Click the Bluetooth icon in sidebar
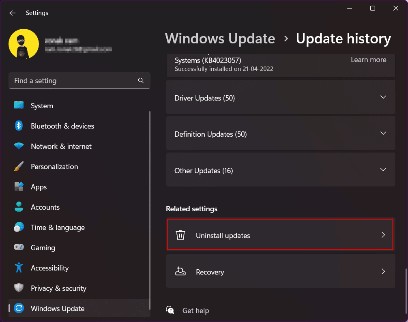This screenshot has width=408, height=322. coord(19,126)
